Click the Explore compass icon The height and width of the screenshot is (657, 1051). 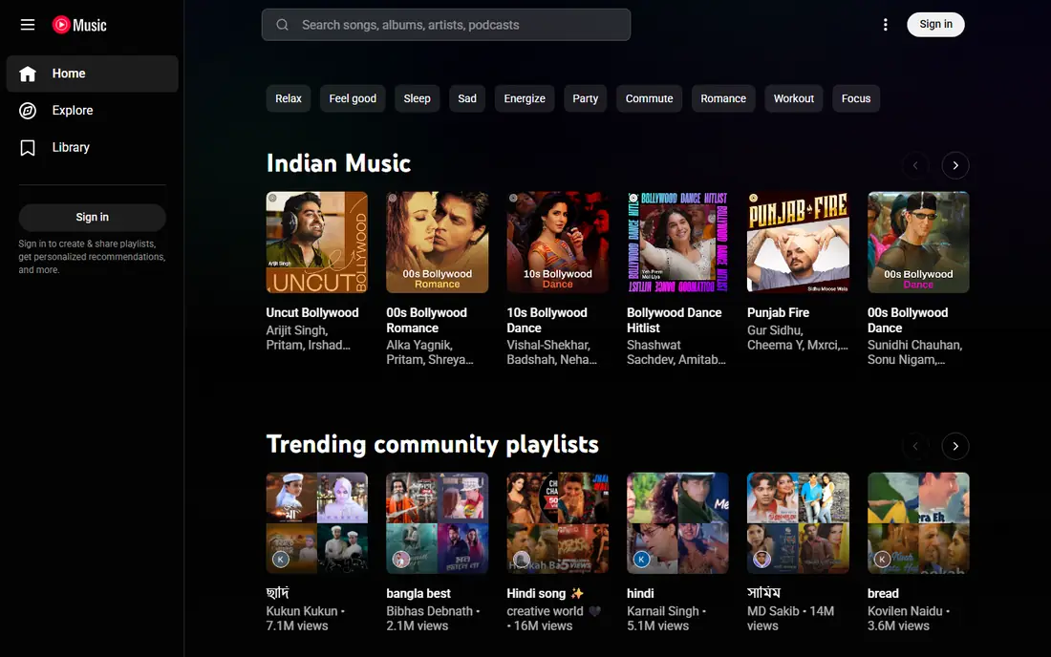28,111
